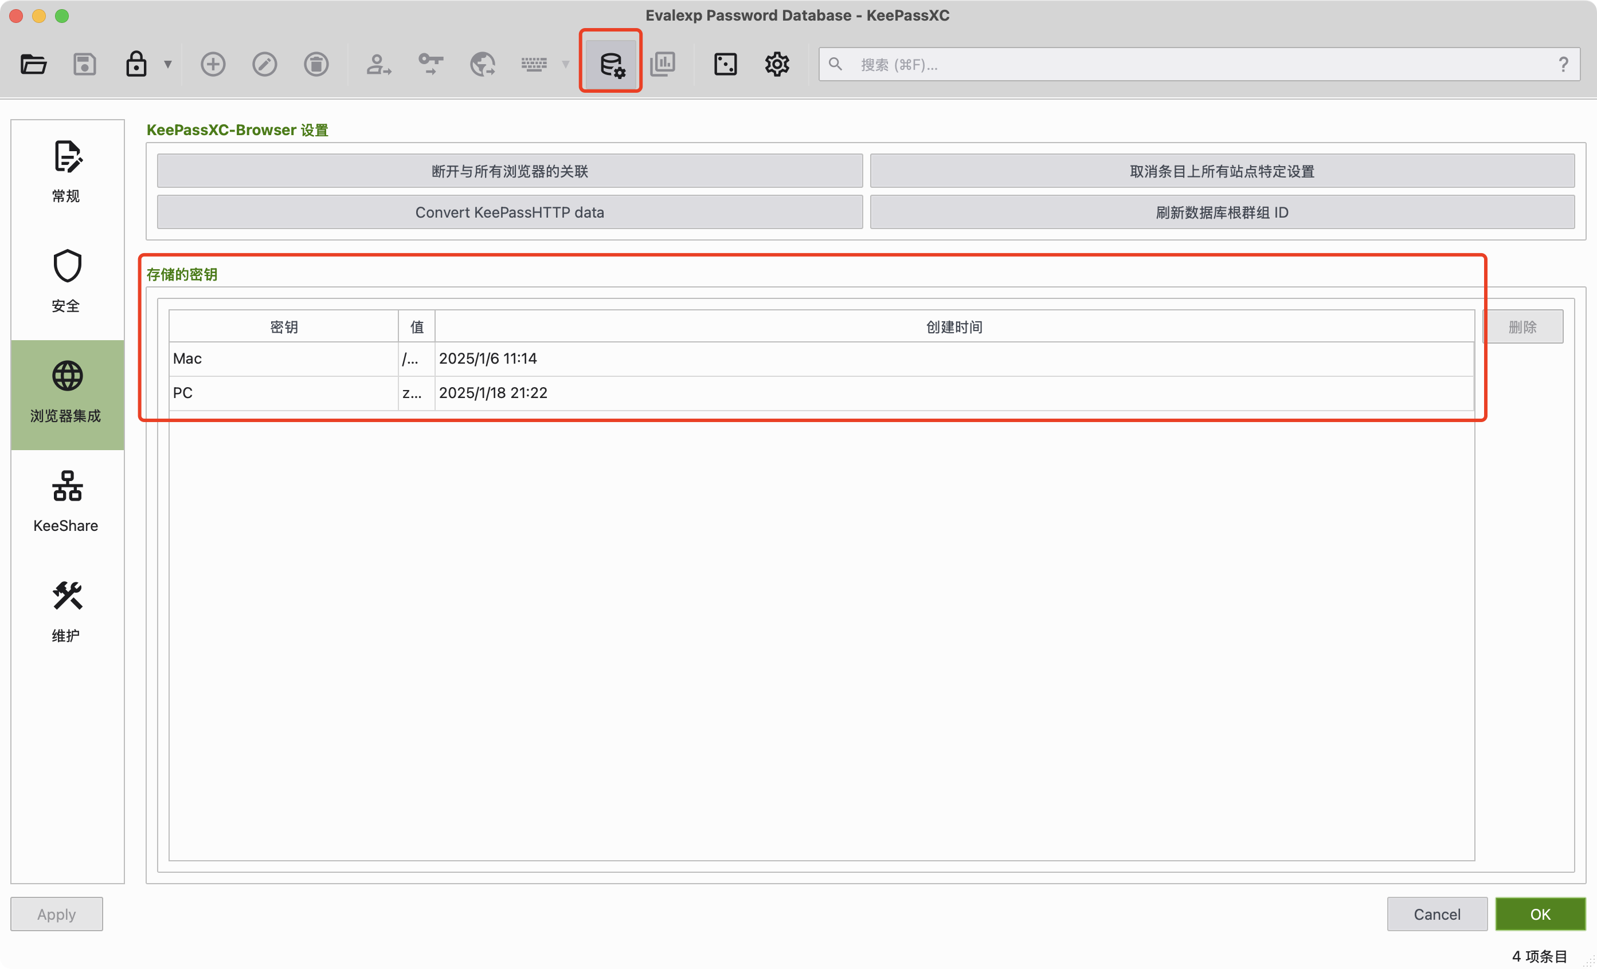Click the Open Database folder icon
The image size is (1597, 969).
pos(33,64)
